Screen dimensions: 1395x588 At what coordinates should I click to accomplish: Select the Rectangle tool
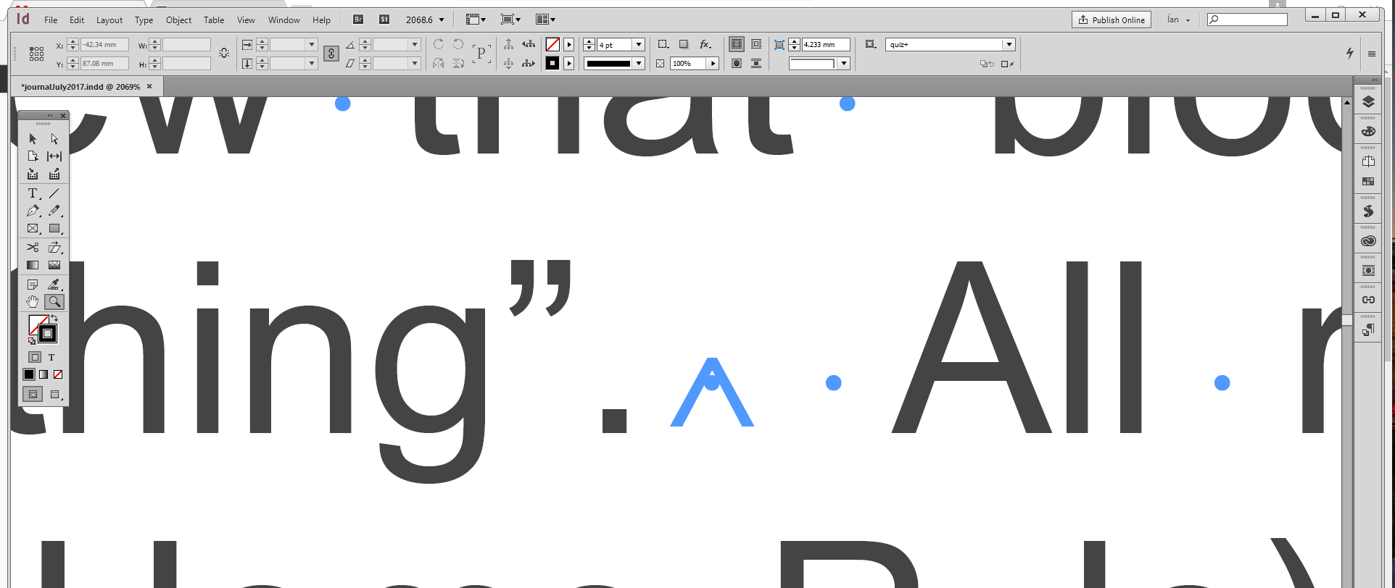click(54, 228)
